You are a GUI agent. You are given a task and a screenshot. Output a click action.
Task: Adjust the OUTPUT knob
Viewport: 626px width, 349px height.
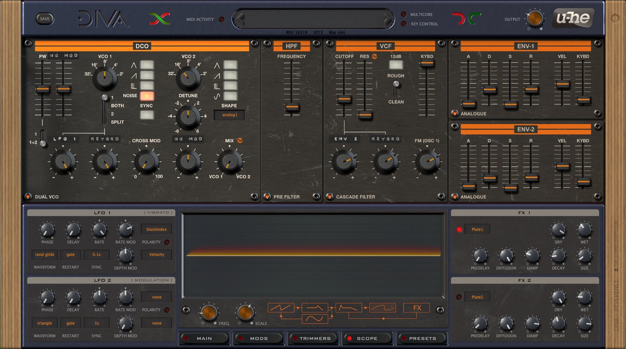click(x=535, y=19)
